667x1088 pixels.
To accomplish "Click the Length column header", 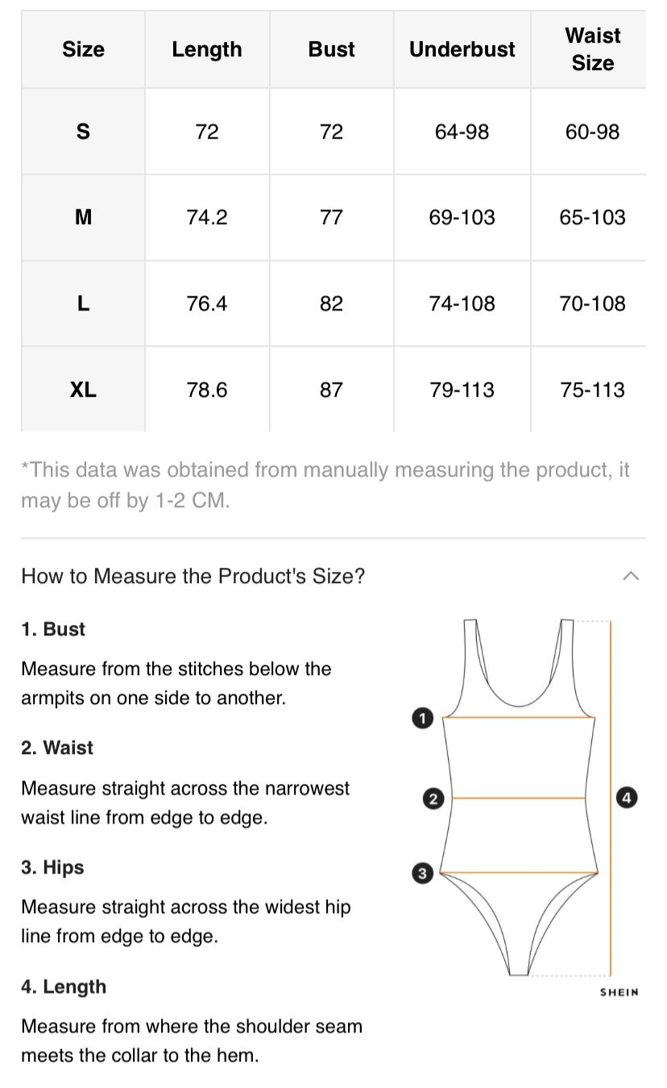I will pos(207,49).
